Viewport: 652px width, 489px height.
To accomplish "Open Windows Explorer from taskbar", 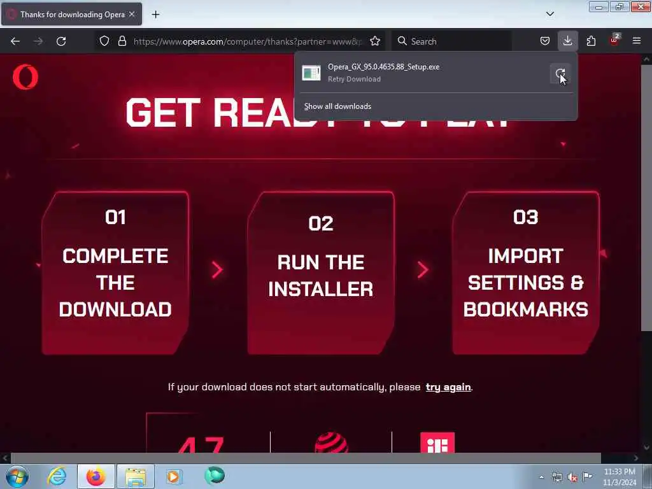I will tap(136, 476).
